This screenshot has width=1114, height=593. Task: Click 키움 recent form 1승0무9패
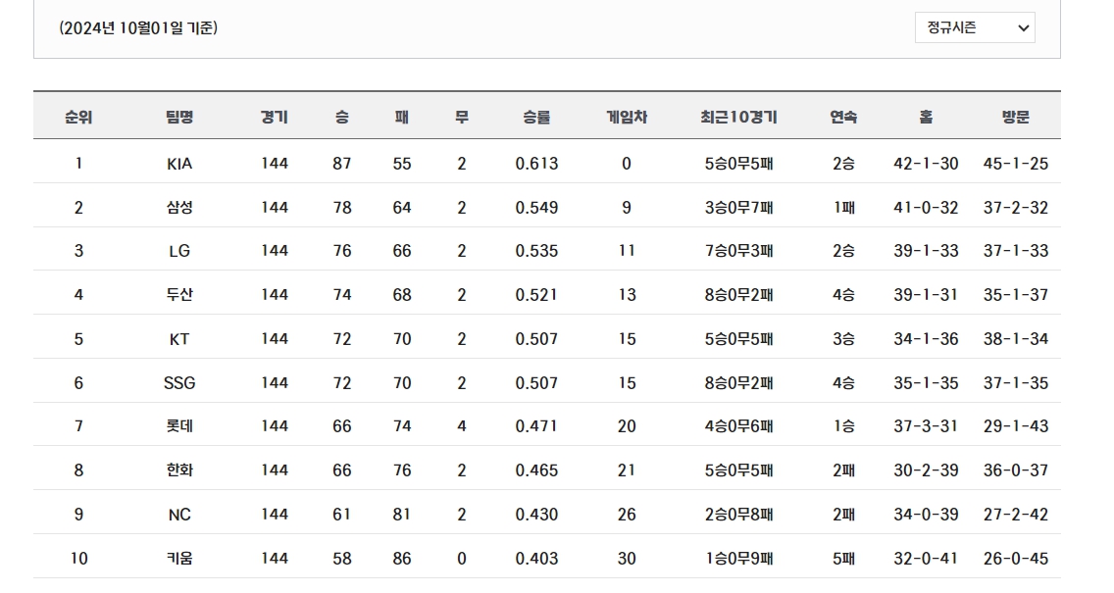click(738, 558)
